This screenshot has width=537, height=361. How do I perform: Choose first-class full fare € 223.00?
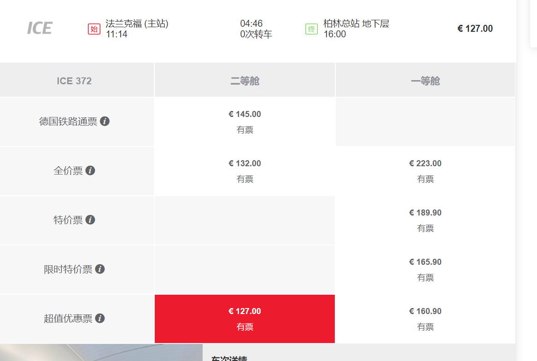(425, 171)
